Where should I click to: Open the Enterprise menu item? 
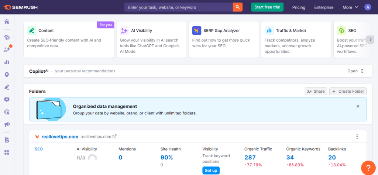click(324, 7)
